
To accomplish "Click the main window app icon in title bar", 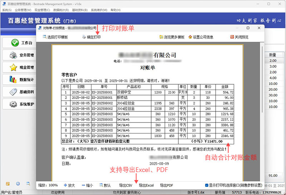I will coord(4,4).
